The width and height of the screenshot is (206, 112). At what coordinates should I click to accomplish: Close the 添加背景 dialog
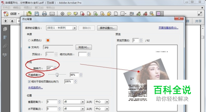tap(179, 18)
